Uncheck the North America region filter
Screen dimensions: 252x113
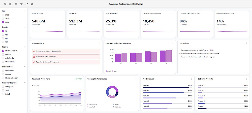[x=3, y=51]
